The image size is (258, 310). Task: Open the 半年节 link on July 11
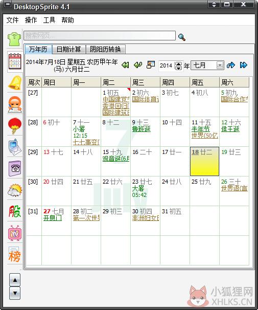click(x=201, y=129)
